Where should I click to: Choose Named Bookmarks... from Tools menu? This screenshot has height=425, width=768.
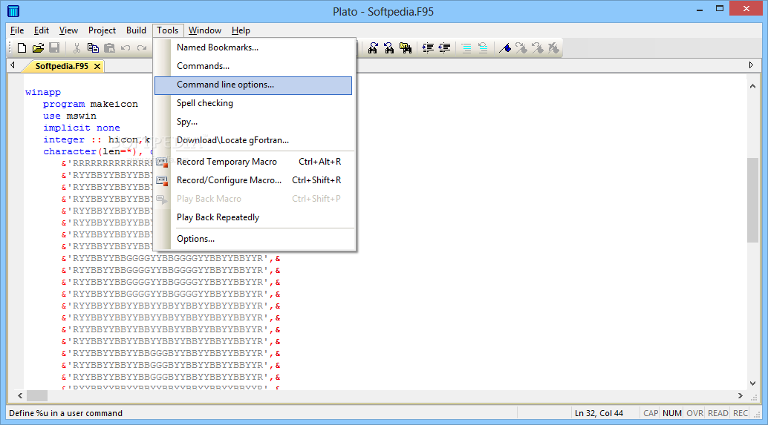coord(253,47)
